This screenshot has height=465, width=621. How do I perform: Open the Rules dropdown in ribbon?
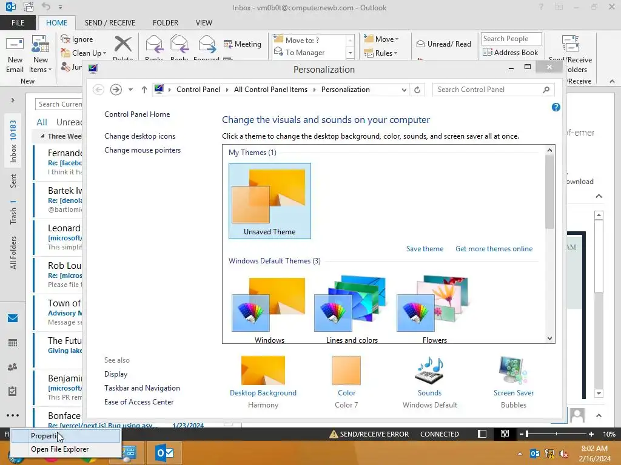click(381, 53)
